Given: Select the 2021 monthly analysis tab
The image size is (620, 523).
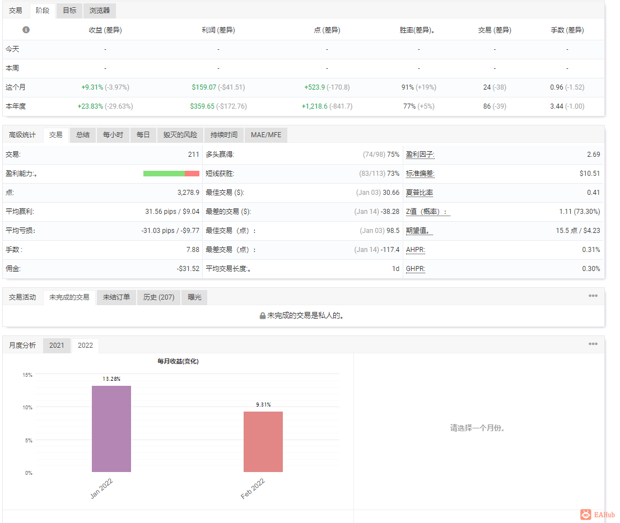Looking at the screenshot, I should point(57,345).
